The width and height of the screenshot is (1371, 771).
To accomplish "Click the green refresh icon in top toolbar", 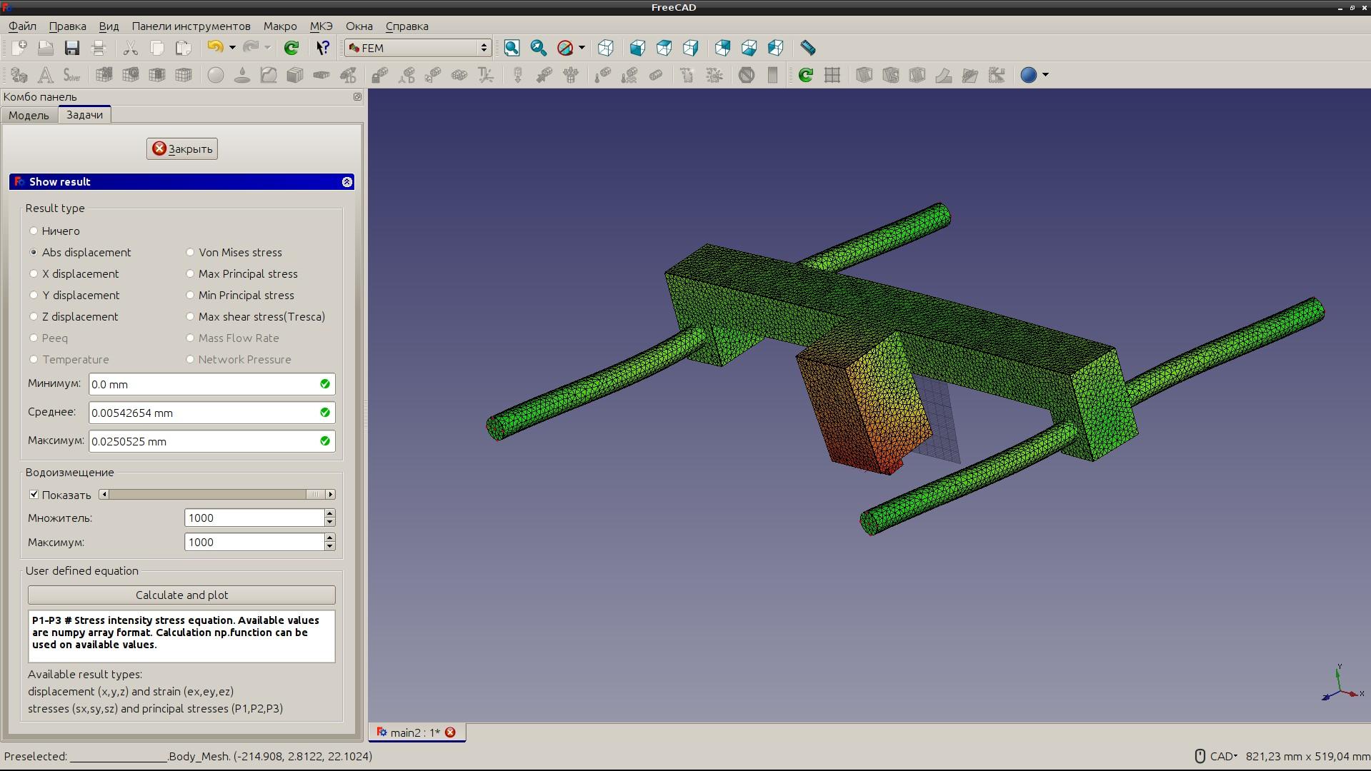I will click(291, 48).
